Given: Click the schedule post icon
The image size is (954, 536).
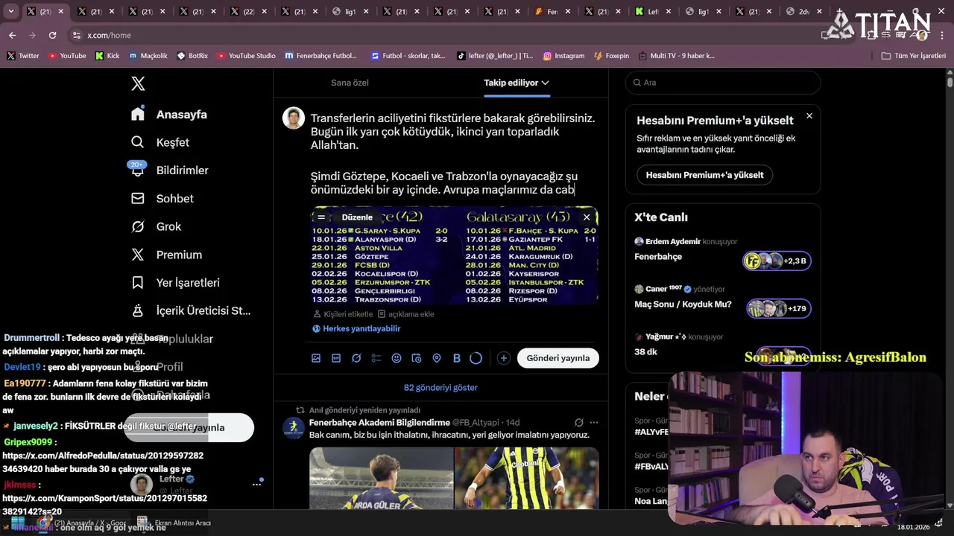Looking at the screenshot, I should coord(417,358).
